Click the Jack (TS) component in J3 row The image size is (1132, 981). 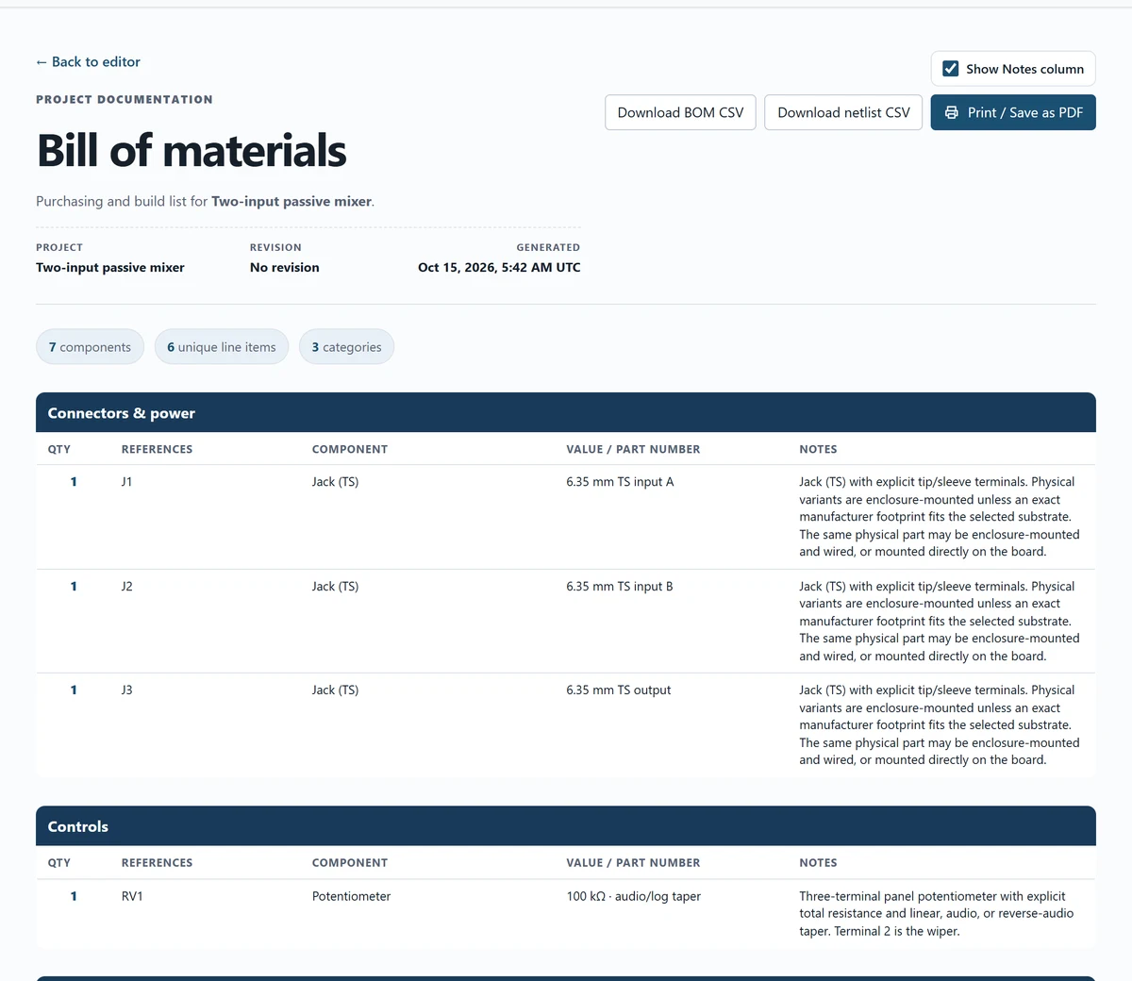pyautogui.click(x=335, y=690)
